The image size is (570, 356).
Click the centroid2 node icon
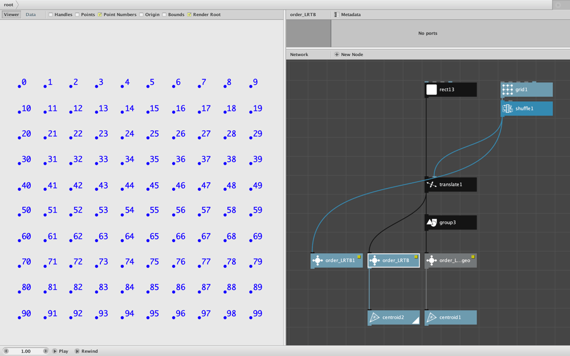tap(374, 317)
